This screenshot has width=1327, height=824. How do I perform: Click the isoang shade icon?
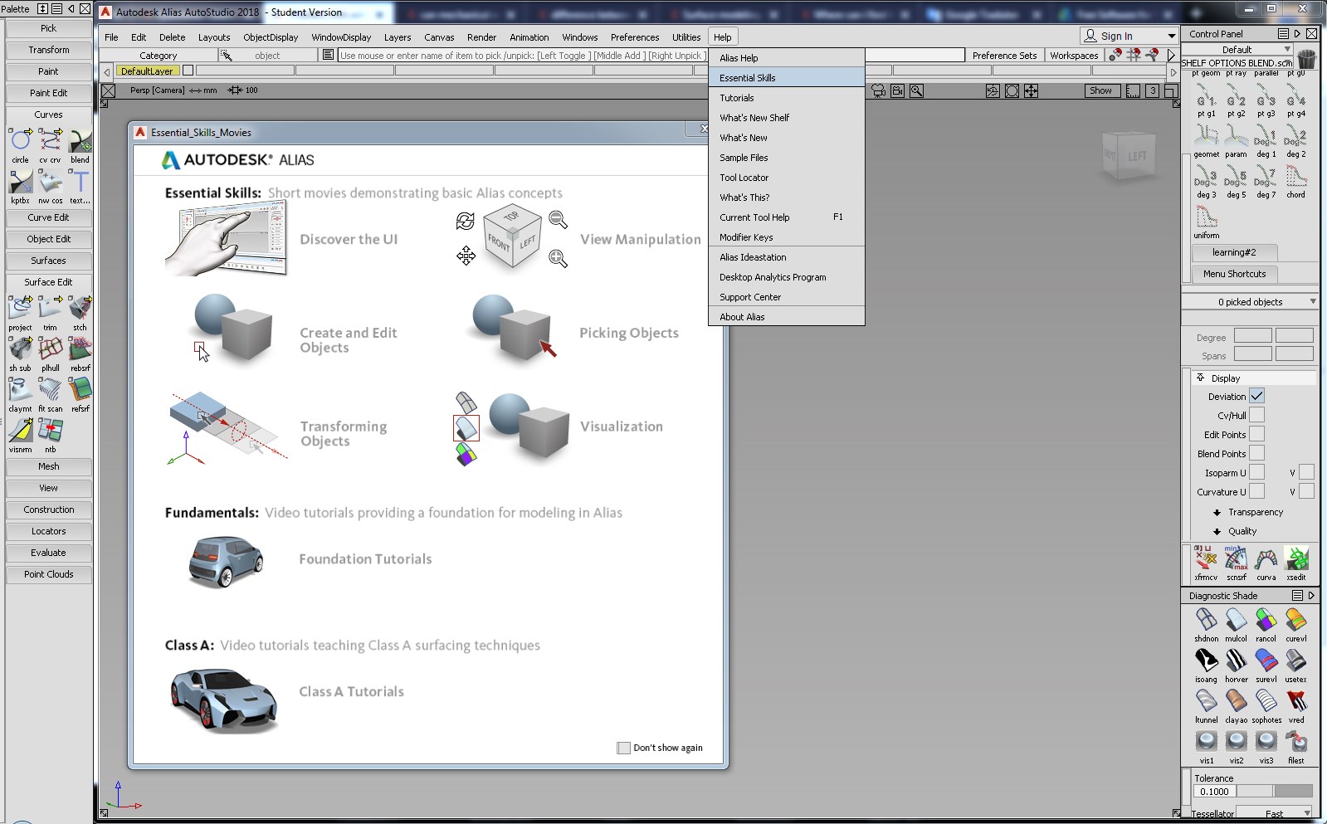1206,661
